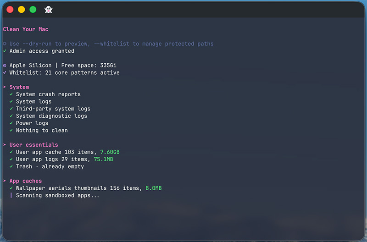The height and width of the screenshot is (242, 367).
Task: Click 'User app logs 29 items' text
Action: (x=53, y=159)
